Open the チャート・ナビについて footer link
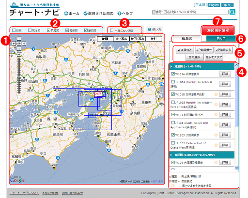The width and height of the screenshot is (248, 198). point(24,193)
